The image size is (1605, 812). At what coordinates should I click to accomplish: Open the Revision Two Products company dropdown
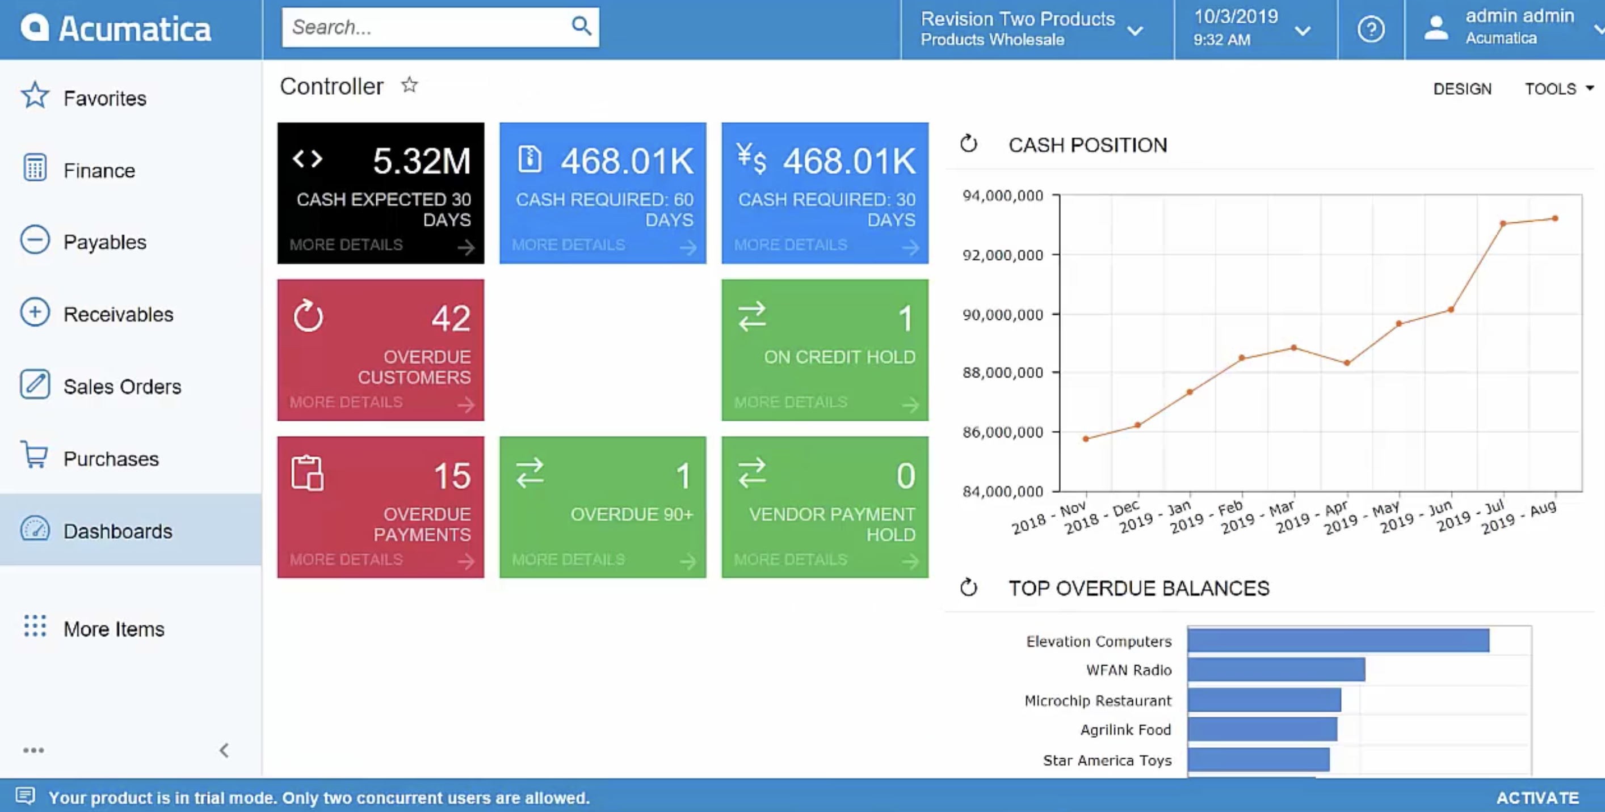(x=1135, y=30)
